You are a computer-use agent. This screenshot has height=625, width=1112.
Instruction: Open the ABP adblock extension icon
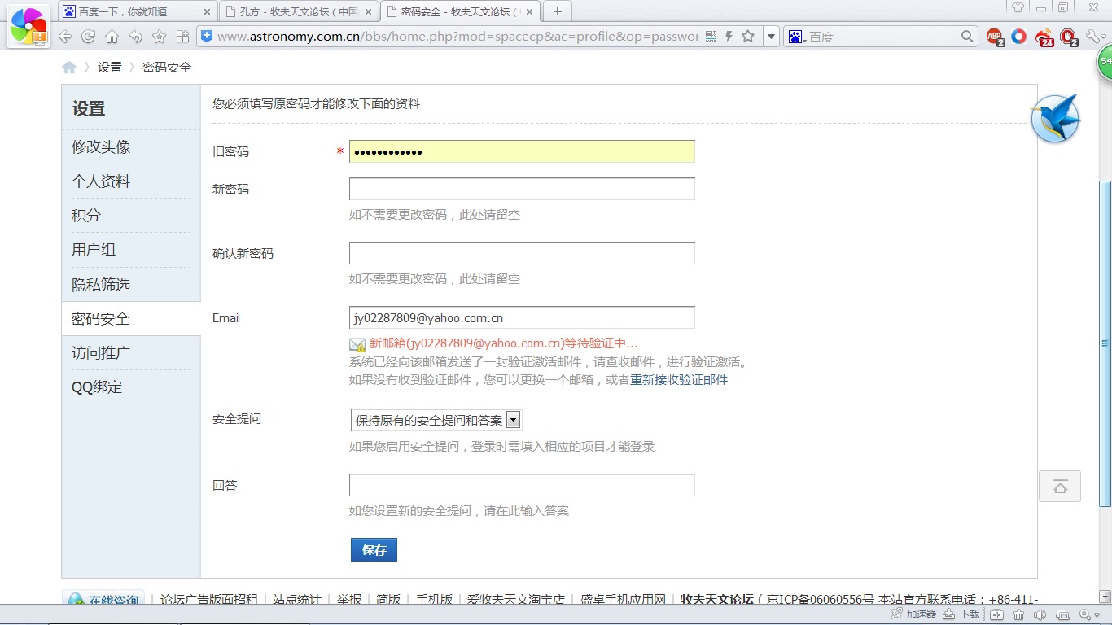pos(995,37)
